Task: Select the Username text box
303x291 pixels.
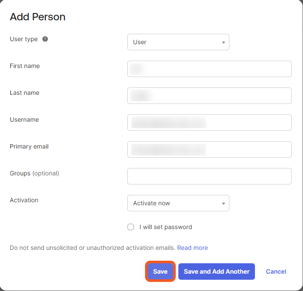Action: [209, 123]
